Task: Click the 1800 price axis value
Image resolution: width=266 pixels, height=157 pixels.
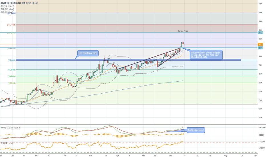Action: coord(260,109)
